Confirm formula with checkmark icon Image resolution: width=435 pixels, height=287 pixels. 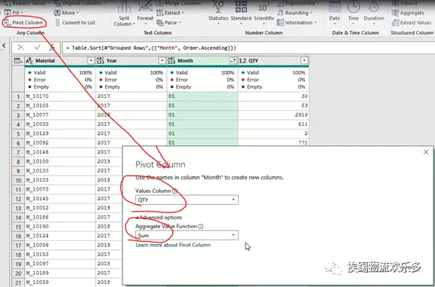coord(38,47)
